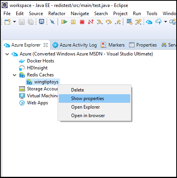Open the Source menu
This screenshot has width=177, height=178.
point(36,14)
